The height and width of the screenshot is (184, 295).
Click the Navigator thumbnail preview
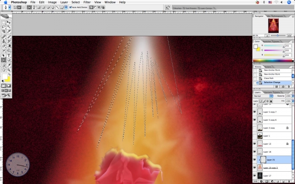pos(273,26)
